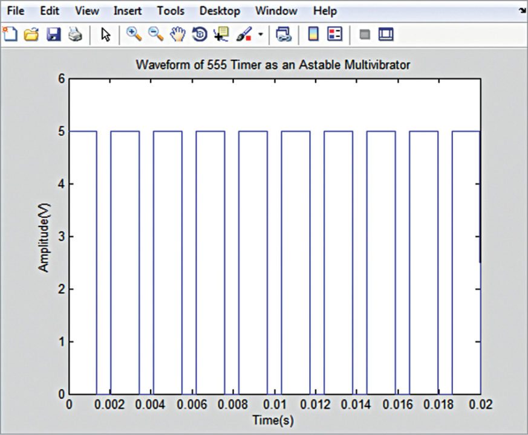Open the Tools menu
The width and height of the screenshot is (528, 435).
171,10
